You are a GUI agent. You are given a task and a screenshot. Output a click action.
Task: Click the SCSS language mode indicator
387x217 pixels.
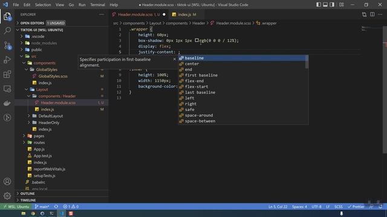(x=339, y=207)
